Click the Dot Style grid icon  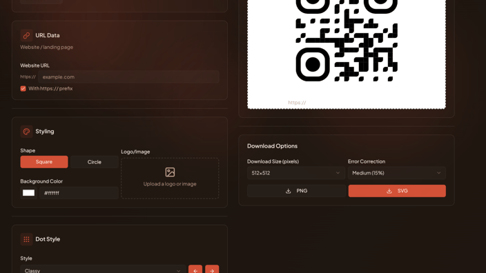click(26, 239)
